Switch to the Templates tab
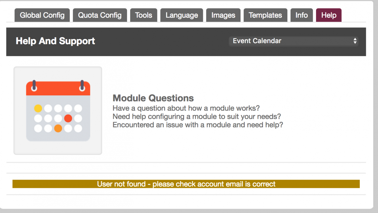This screenshot has height=213, width=378. coord(265,15)
